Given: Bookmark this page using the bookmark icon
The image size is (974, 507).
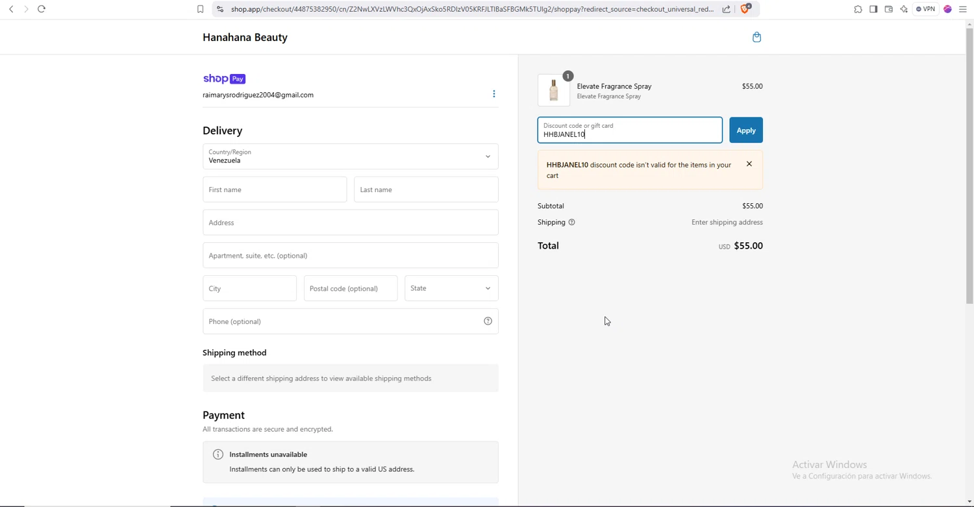Looking at the screenshot, I should point(200,9).
